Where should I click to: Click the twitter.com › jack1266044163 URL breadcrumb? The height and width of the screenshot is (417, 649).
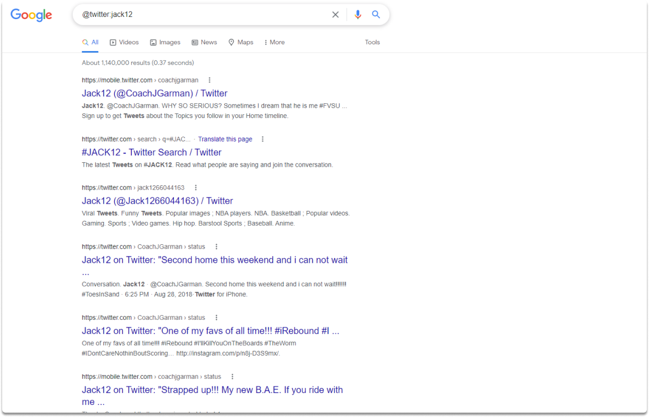coord(133,187)
